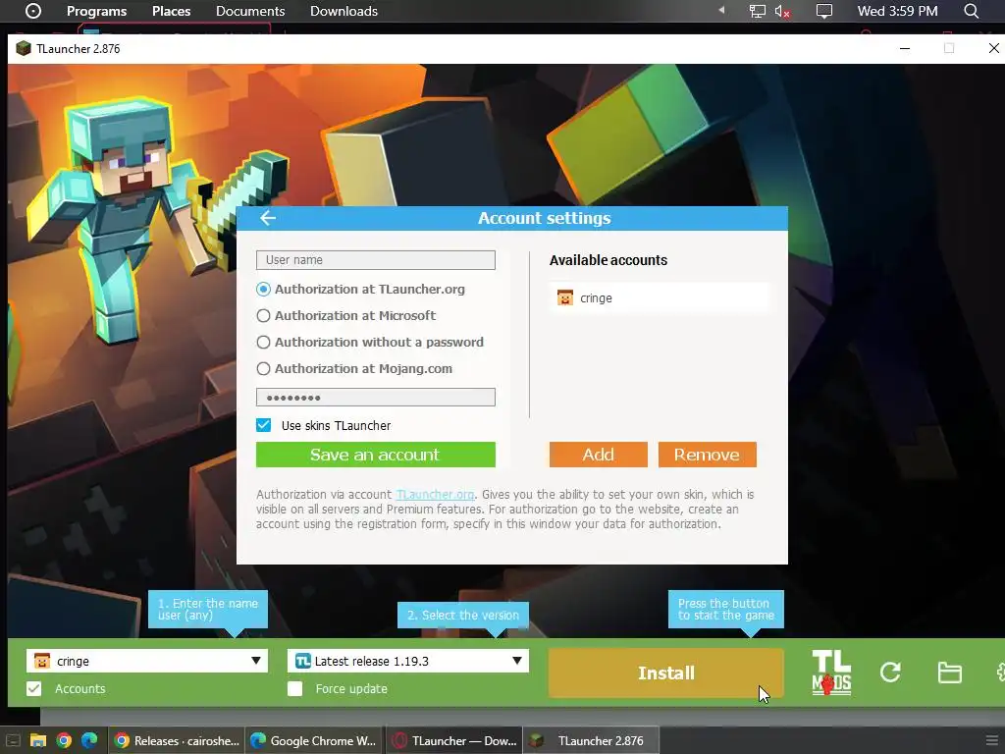
Task: Switch to TLauncher 2.876 taskbar window
Action: 591,740
